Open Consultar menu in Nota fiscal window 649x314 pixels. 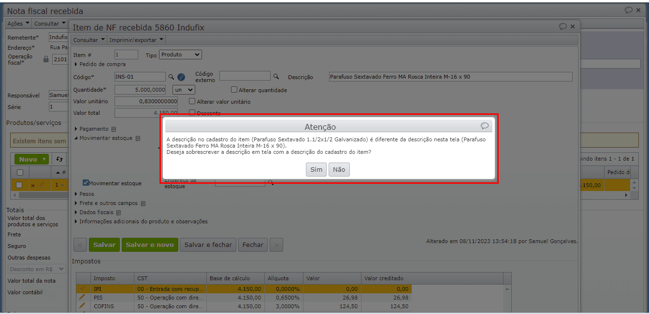click(x=50, y=24)
